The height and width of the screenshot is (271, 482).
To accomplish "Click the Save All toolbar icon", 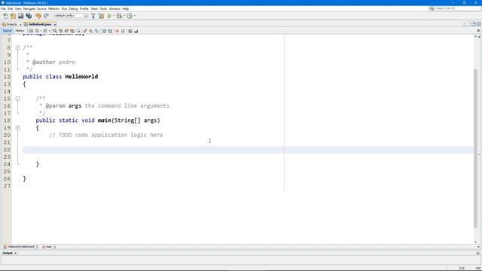I will (29, 16).
